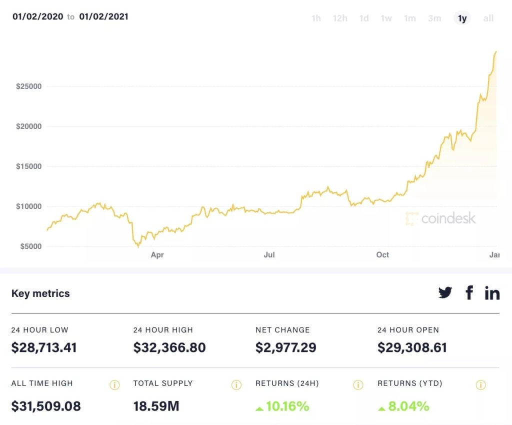This screenshot has height=425, width=512.
Task: Switch chart to 1d range
Action: click(x=364, y=18)
